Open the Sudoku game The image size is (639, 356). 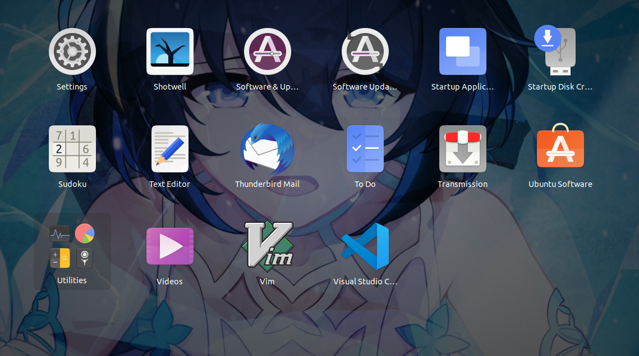click(72, 148)
